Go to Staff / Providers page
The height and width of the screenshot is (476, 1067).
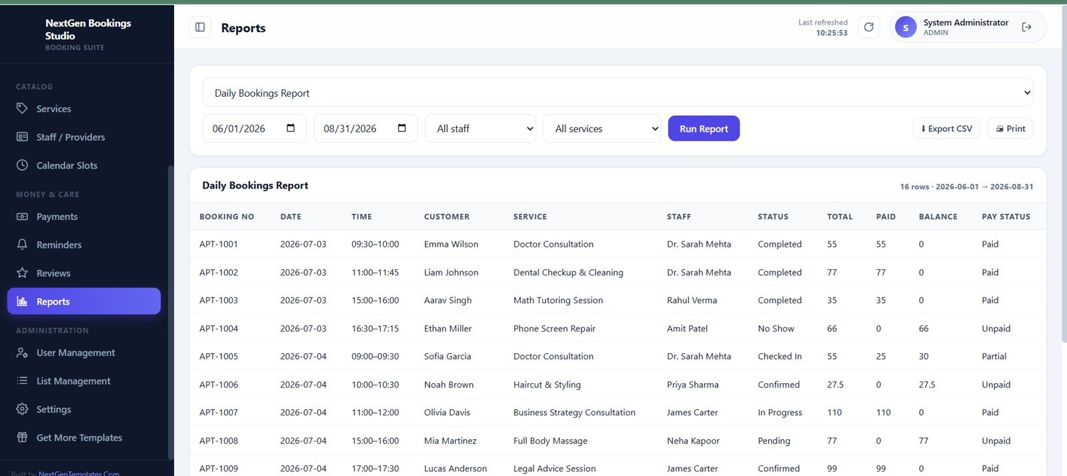click(84, 137)
